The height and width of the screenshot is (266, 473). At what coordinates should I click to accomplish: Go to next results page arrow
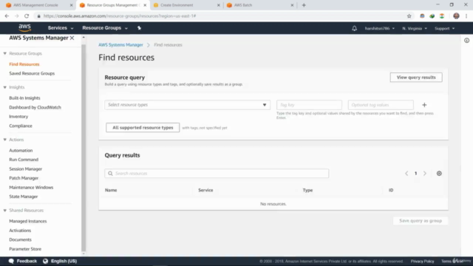click(x=425, y=174)
